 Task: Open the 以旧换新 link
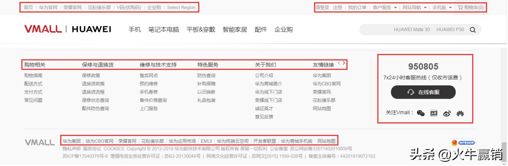(206, 92)
